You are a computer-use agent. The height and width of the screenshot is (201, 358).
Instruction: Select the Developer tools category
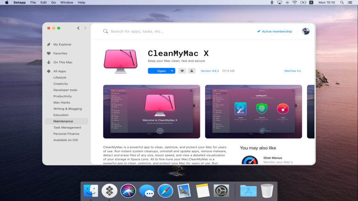[x=65, y=90]
